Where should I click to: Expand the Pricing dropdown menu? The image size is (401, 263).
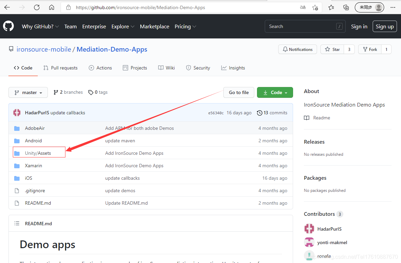pos(185,27)
